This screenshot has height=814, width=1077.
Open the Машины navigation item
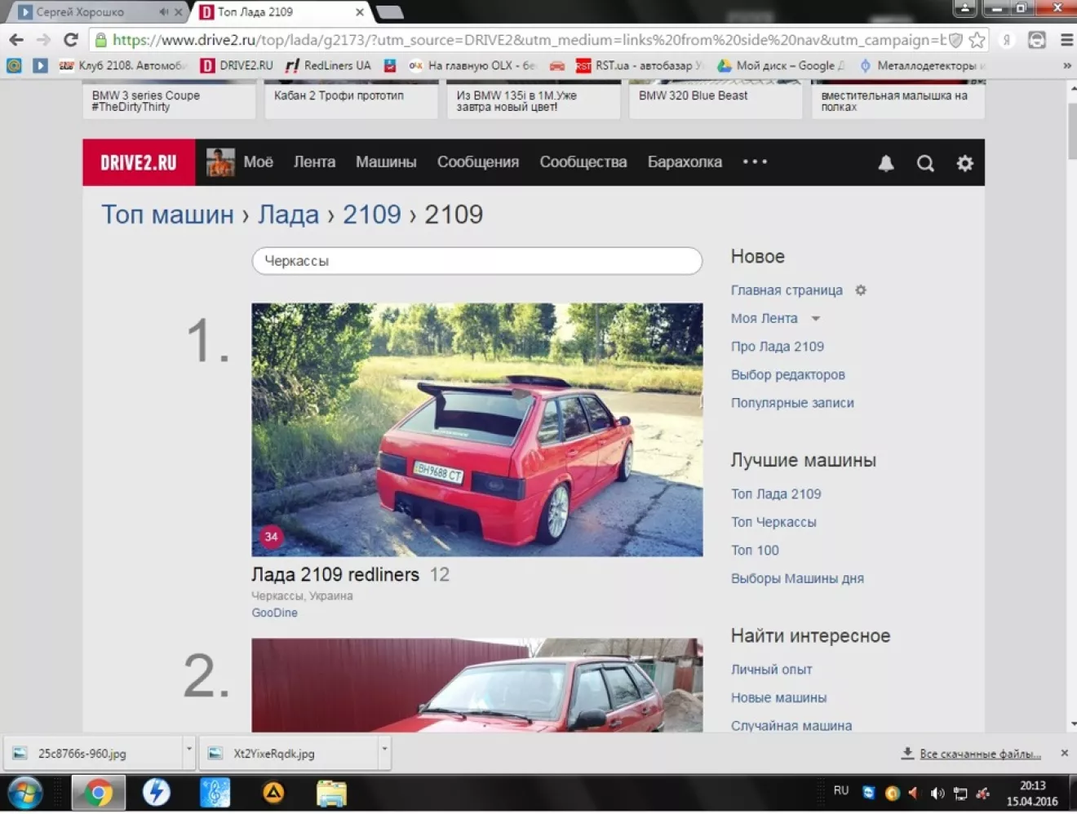(386, 161)
